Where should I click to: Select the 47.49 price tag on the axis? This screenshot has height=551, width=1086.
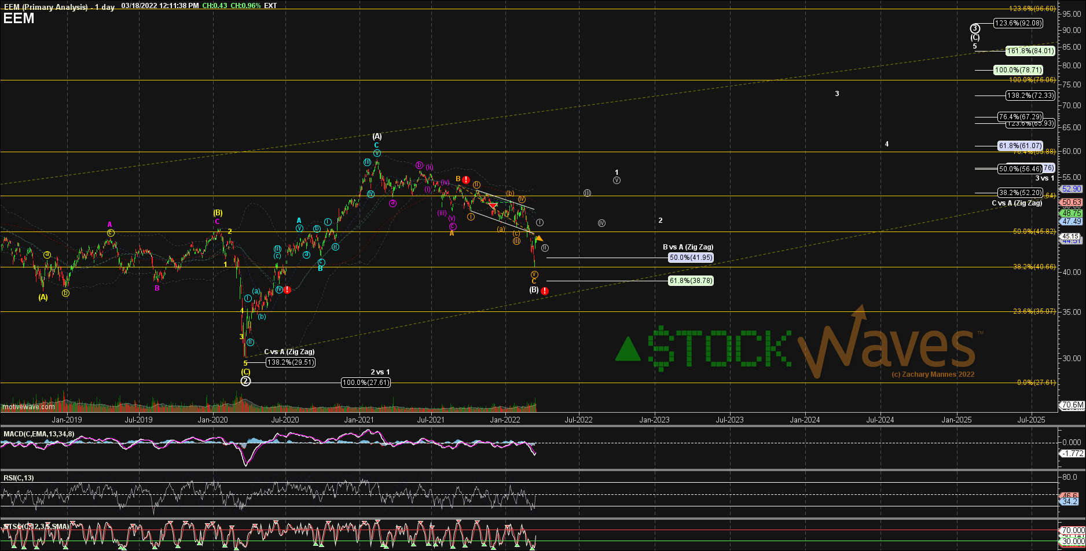1071,221
